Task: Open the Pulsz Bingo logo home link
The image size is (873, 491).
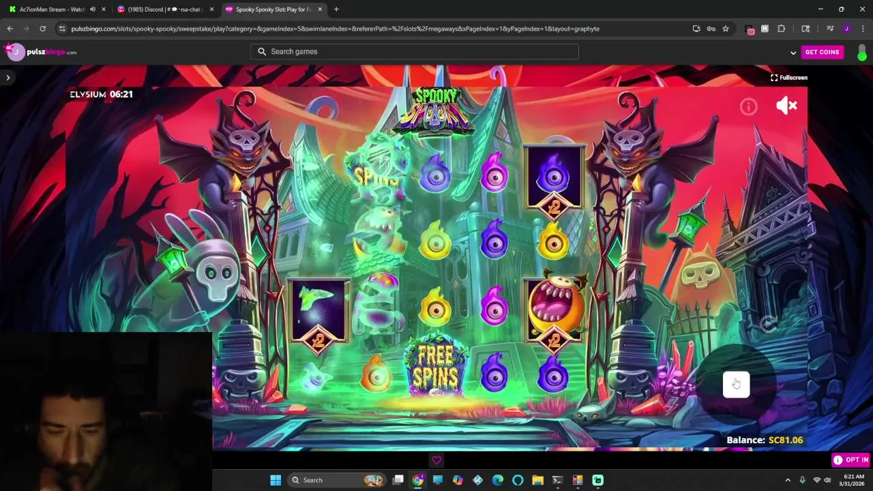Action: (52, 52)
